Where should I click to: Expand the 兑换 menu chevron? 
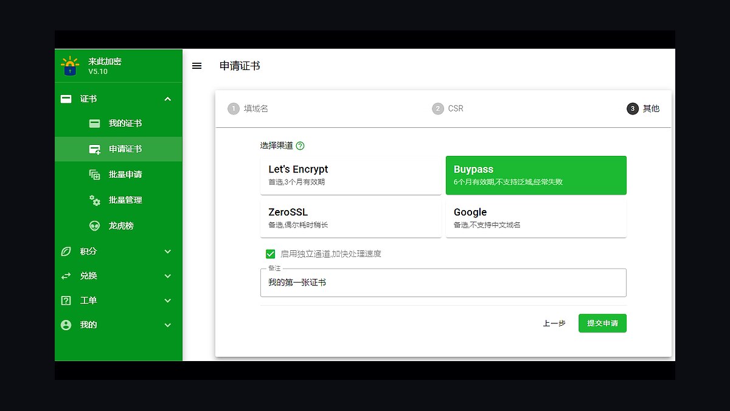point(168,276)
